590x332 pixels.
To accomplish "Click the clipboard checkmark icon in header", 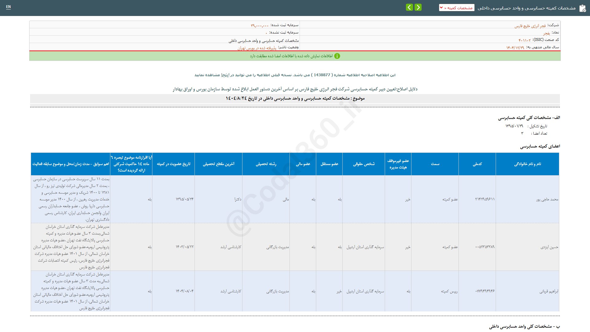I will [x=582, y=8].
